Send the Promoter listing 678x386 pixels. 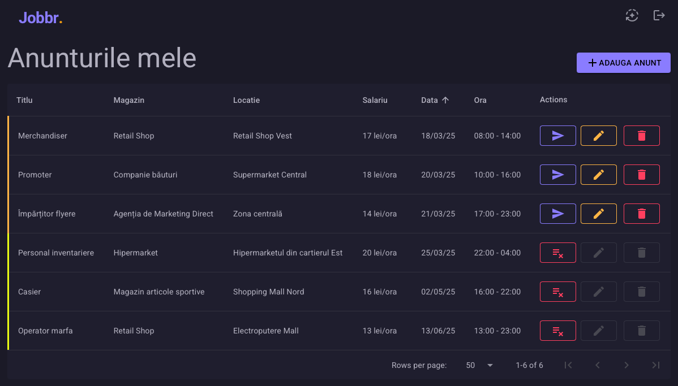point(557,175)
